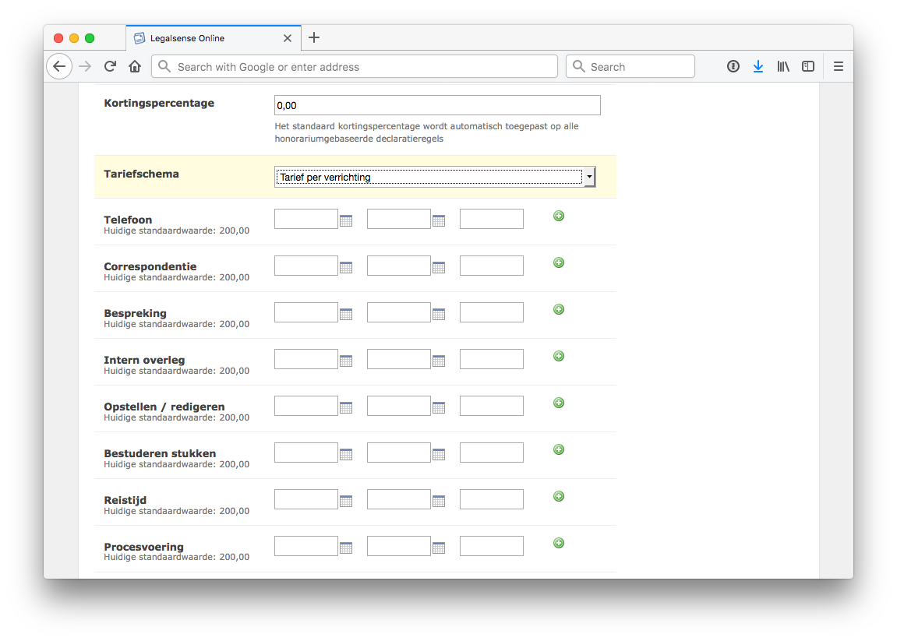Click the second date field for Bespreking
This screenshot has width=897, height=641.
tap(399, 312)
